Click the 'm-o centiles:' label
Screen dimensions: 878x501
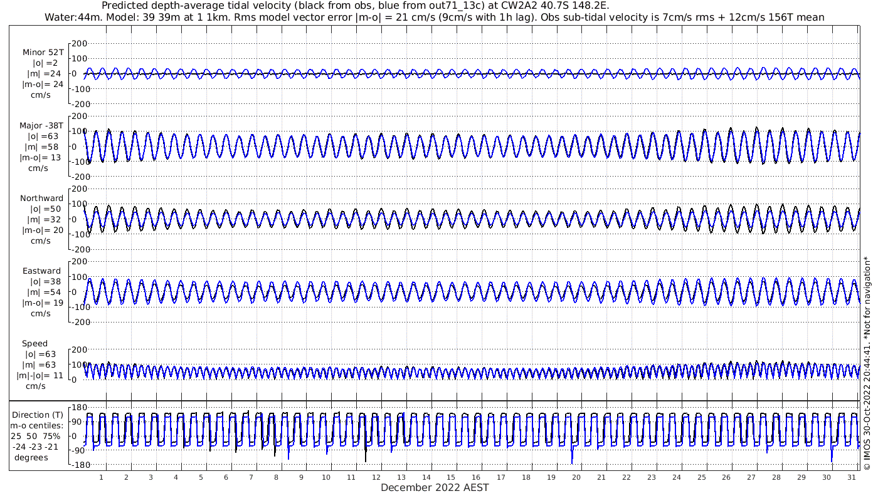point(36,426)
